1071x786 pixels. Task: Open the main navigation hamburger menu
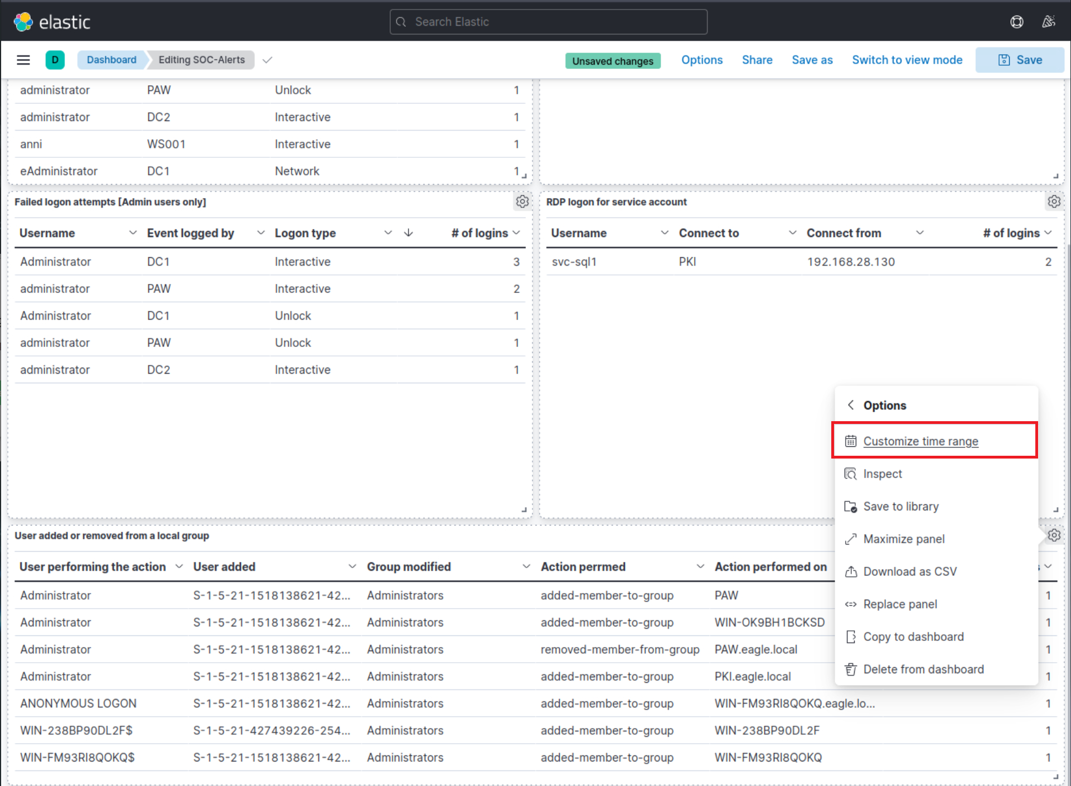click(x=23, y=60)
